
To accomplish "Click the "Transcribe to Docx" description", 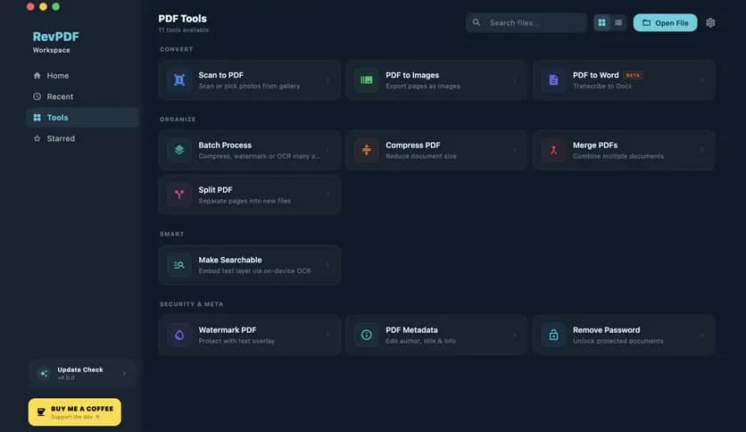I will coord(602,86).
